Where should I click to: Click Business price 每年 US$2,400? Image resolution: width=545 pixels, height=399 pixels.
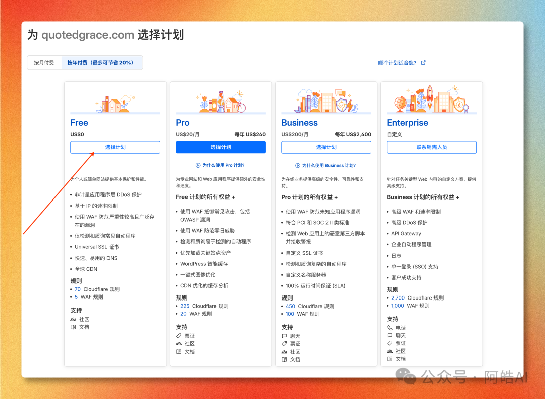click(353, 134)
